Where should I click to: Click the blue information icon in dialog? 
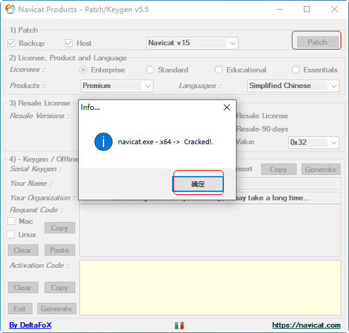(x=103, y=142)
